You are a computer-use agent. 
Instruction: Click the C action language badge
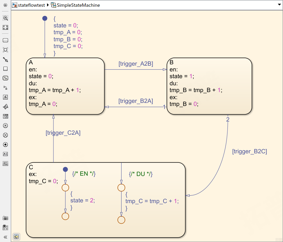[x=16, y=237]
